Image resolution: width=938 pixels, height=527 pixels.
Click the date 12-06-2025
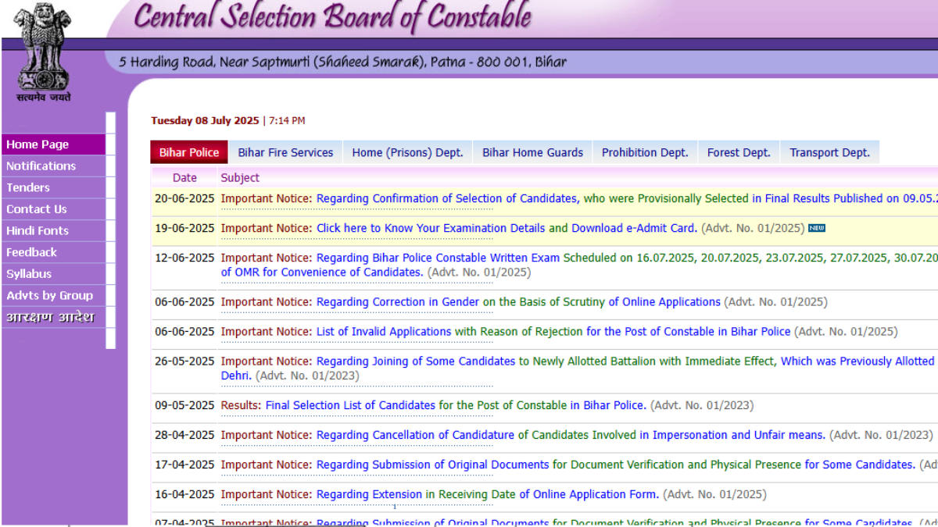pyautogui.click(x=184, y=258)
